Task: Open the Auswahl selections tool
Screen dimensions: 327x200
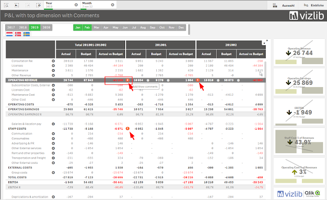Action: tap(284, 6)
